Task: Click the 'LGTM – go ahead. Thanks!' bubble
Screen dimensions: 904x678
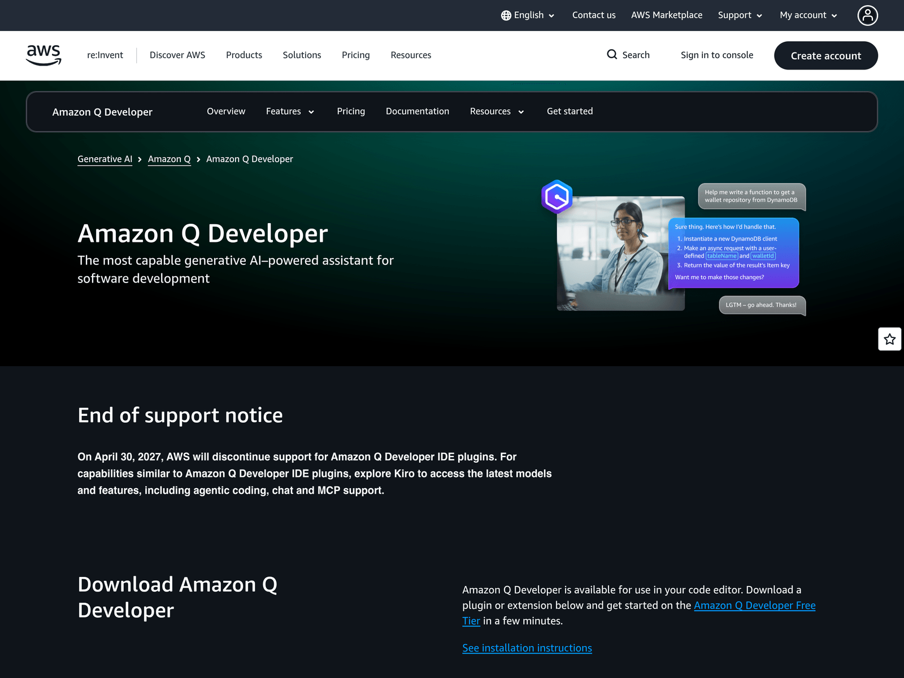Action: (762, 305)
